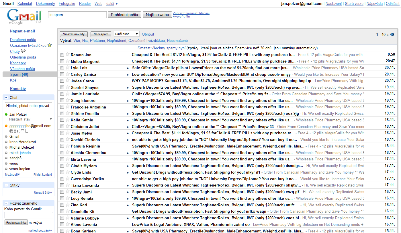This screenshot has width=401, height=233.
Task: Click Smazat všechny spamy nyní link
Action: [x=161, y=48]
